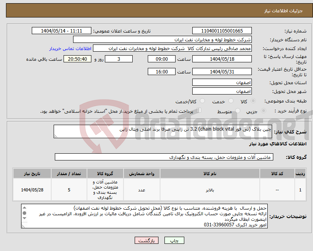Click the announcement date field 1404/05/14 - 11:11
313x251 pixels.
coord(62,31)
